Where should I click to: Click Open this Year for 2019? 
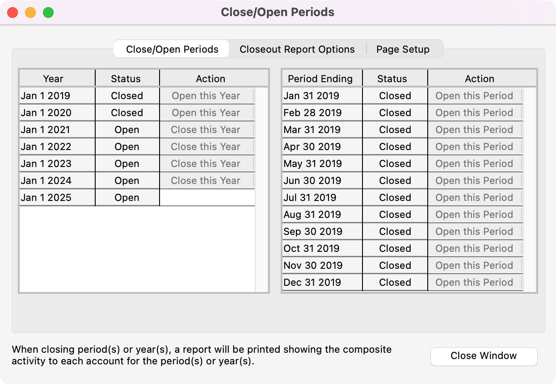[206, 96]
